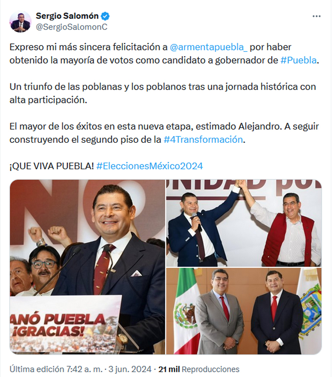Open Sergio Salomón's profile avatar

click(x=20, y=22)
